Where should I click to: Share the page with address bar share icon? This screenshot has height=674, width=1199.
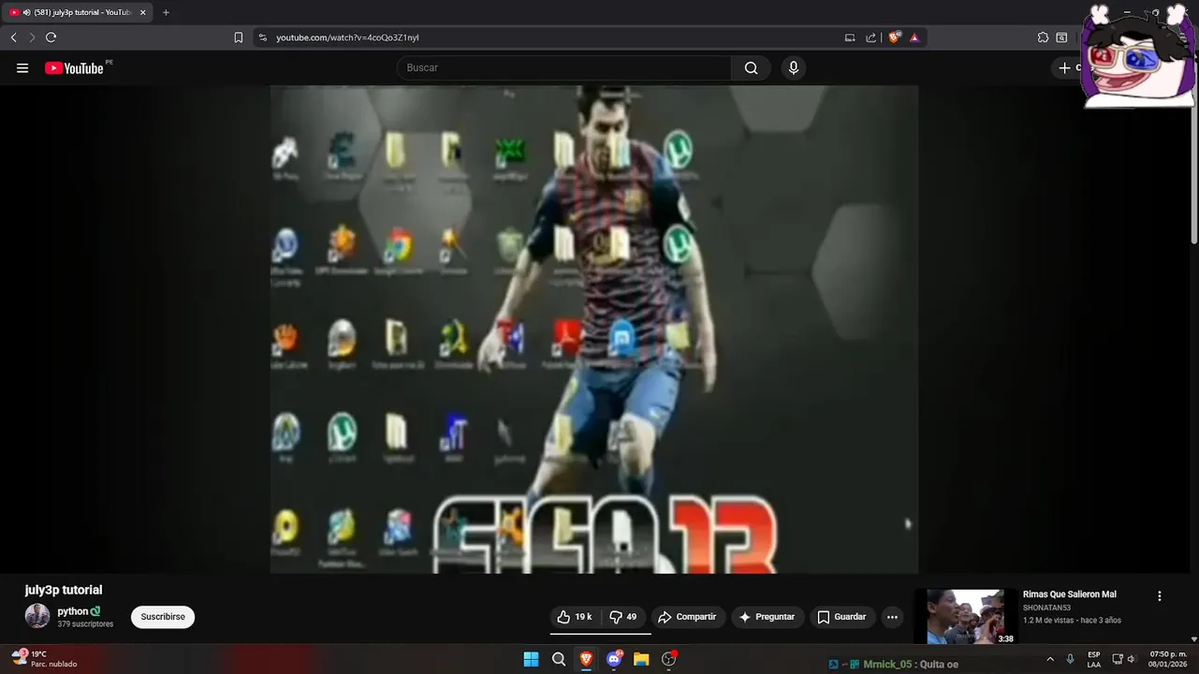coord(871,37)
